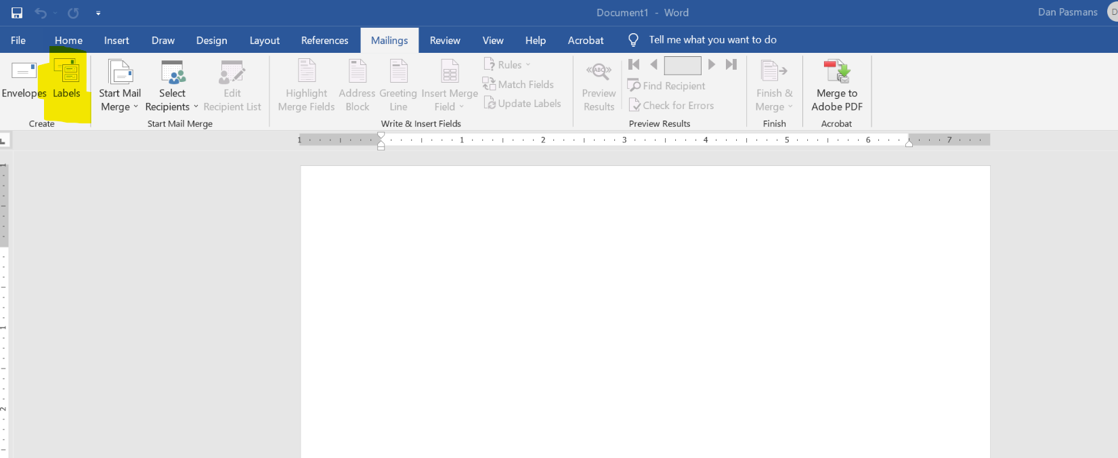Click the Save icon in the title bar
The image size is (1118, 458).
[17, 13]
